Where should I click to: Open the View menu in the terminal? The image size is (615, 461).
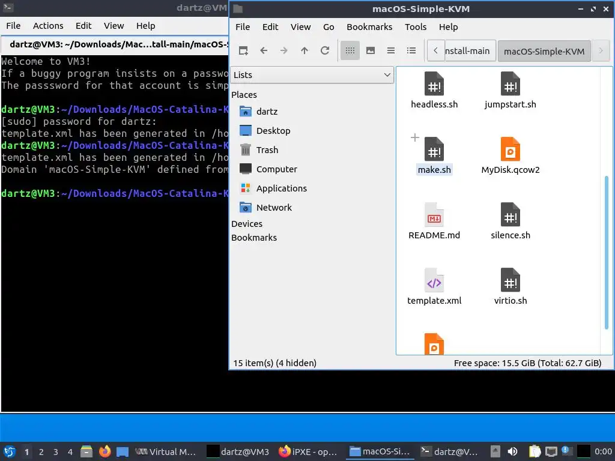point(114,26)
